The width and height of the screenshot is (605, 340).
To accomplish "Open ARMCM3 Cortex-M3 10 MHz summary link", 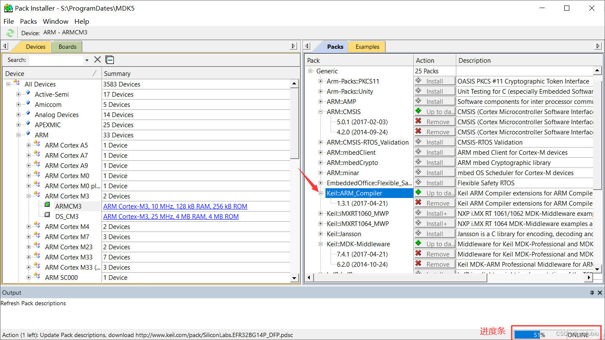I will [175, 206].
